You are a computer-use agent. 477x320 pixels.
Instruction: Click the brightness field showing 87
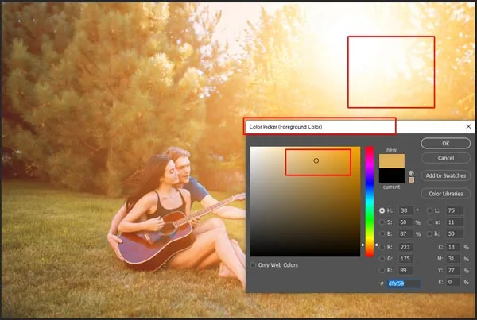pyautogui.click(x=405, y=234)
